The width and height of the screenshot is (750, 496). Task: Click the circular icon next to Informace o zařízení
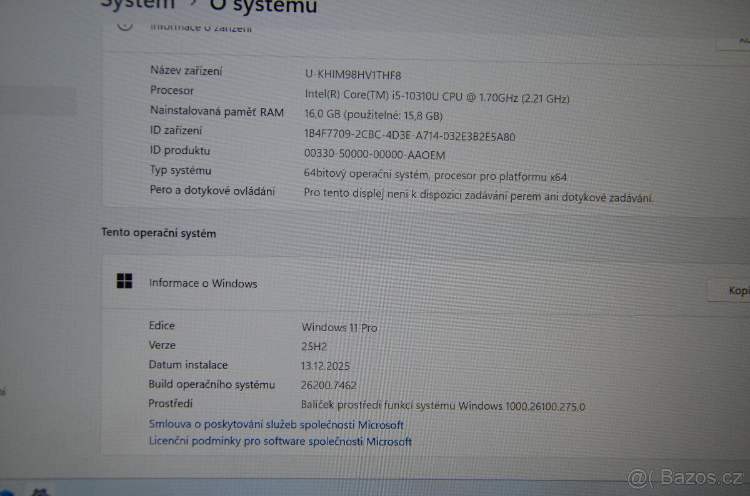pos(124,26)
